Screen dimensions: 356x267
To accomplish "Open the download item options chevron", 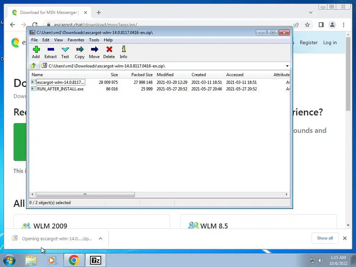I will pyautogui.click(x=100, y=238).
